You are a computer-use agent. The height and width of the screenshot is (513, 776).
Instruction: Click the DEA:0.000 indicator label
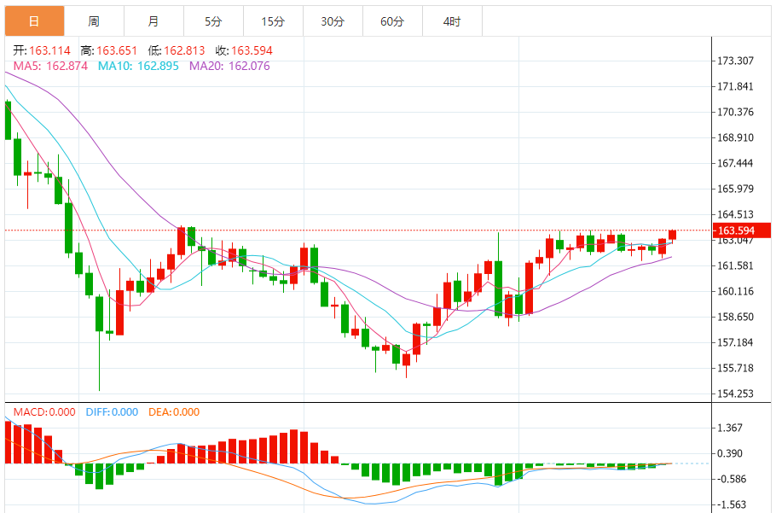pos(174,412)
